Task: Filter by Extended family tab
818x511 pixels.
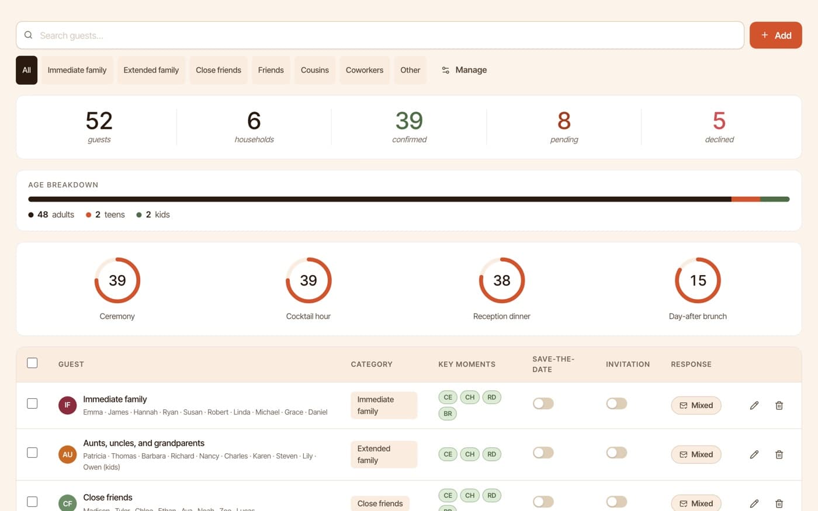Action: 151,70
